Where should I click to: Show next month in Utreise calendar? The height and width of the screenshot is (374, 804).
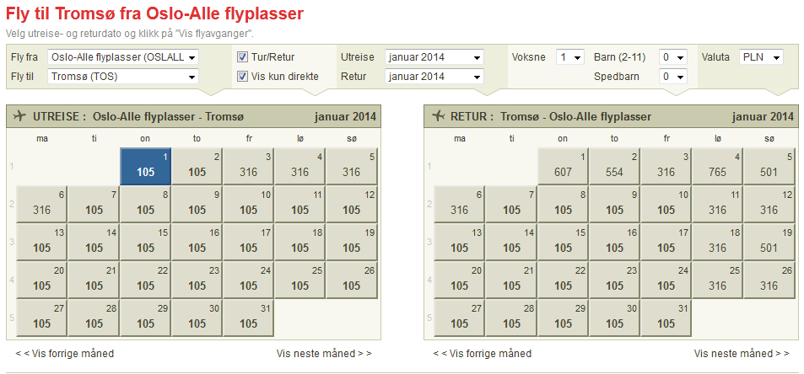pyautogui.click(x=324, y=354)
